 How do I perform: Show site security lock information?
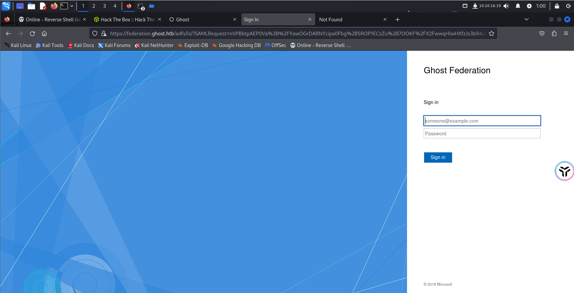point(104,33)
